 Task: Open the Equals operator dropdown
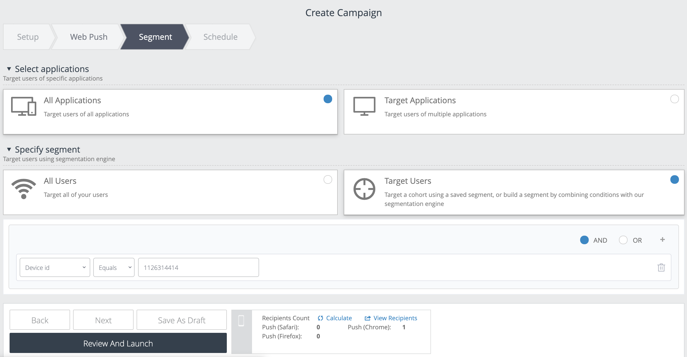[x=114, y=267]
